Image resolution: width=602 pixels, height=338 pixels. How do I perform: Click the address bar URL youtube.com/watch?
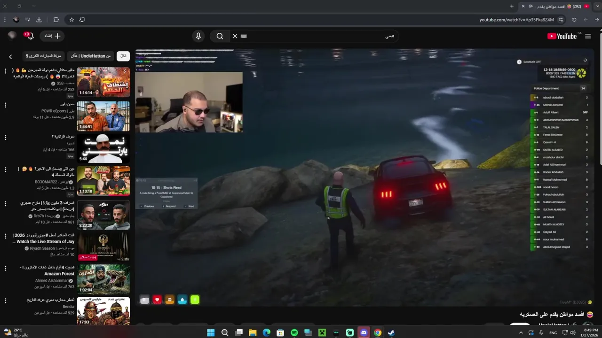click(516, 20)
